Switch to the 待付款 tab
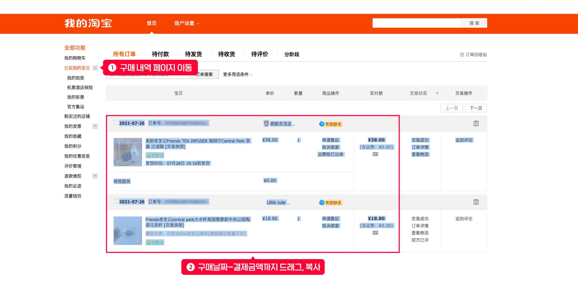Image resolution: width=578 pixels, height=289 pixels. pos(160,54)
